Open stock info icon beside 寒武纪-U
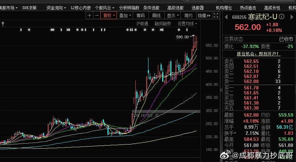The height and width of the screenshot is (162, 296). [282, 16]
